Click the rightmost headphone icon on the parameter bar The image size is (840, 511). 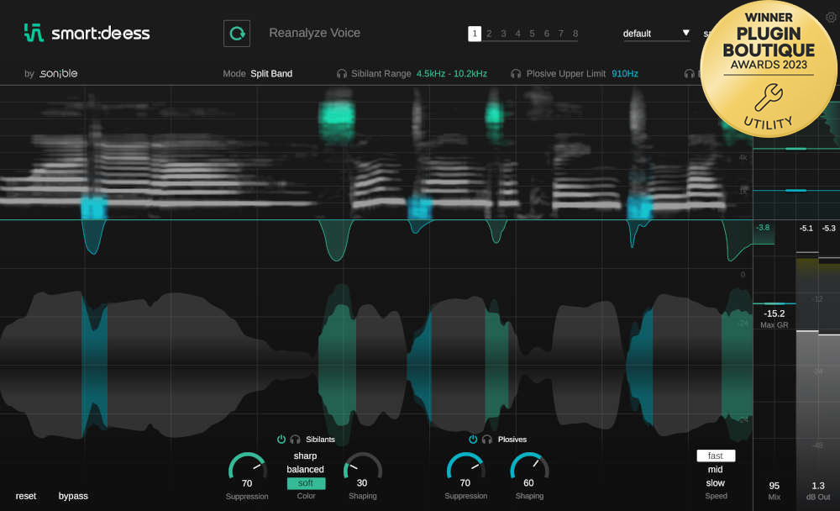click(x=690, y=73)
